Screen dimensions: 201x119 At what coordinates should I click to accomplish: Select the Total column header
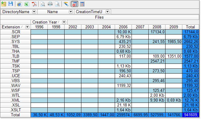(191, 27)
